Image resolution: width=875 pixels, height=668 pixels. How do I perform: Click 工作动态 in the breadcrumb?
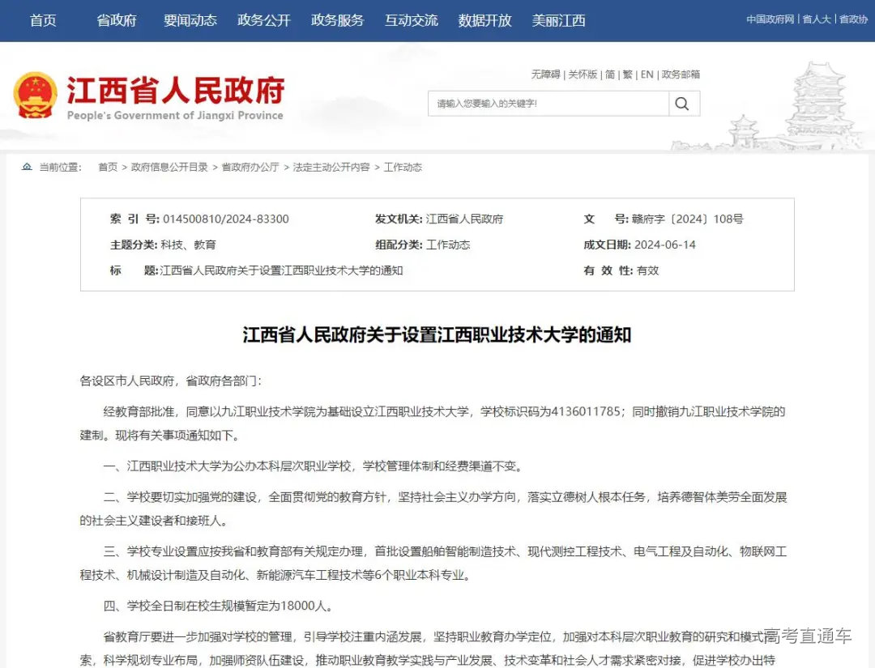tap(402, 168)
